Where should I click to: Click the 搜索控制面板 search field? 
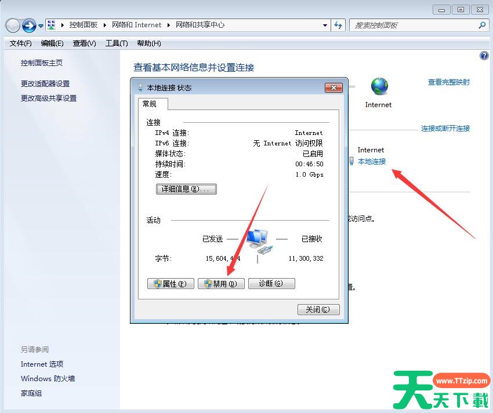(x=413, y=25)
